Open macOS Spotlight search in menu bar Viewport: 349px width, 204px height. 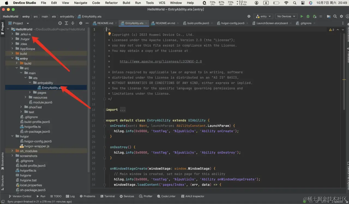tap(294, 3)
